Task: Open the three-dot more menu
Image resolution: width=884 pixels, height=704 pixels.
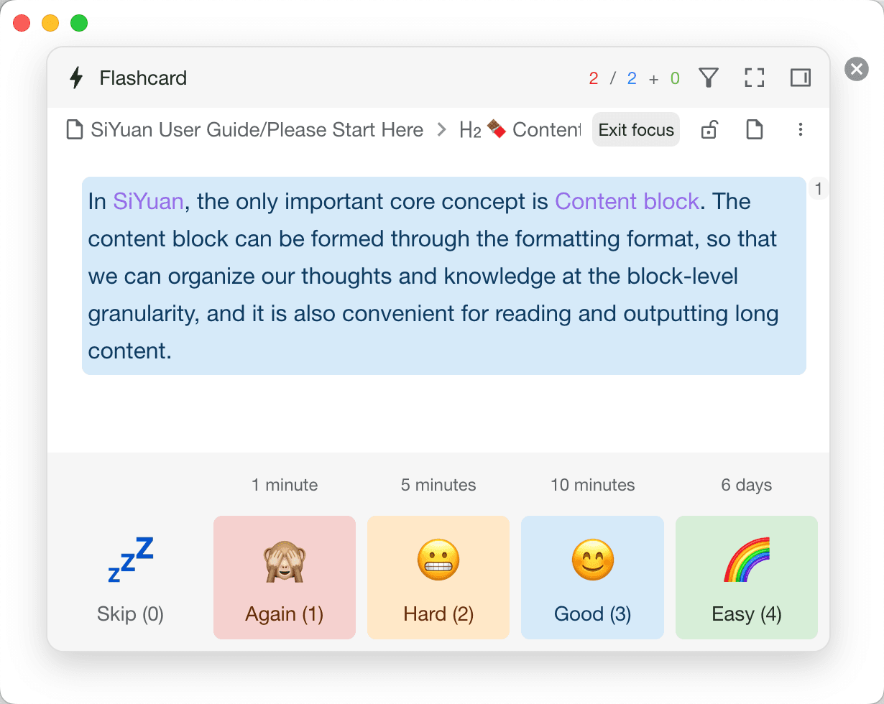Action: [800, 130]
